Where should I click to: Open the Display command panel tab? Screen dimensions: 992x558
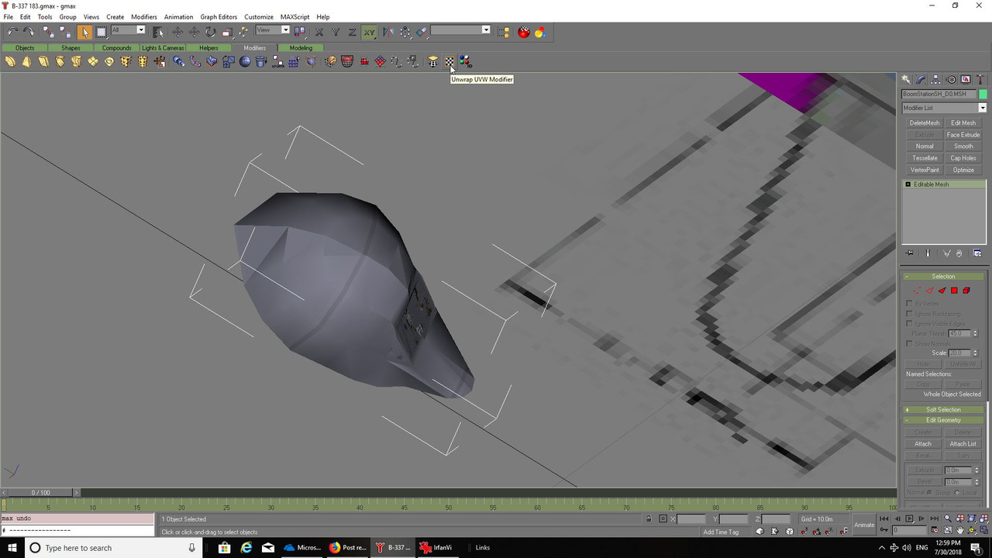966,80
